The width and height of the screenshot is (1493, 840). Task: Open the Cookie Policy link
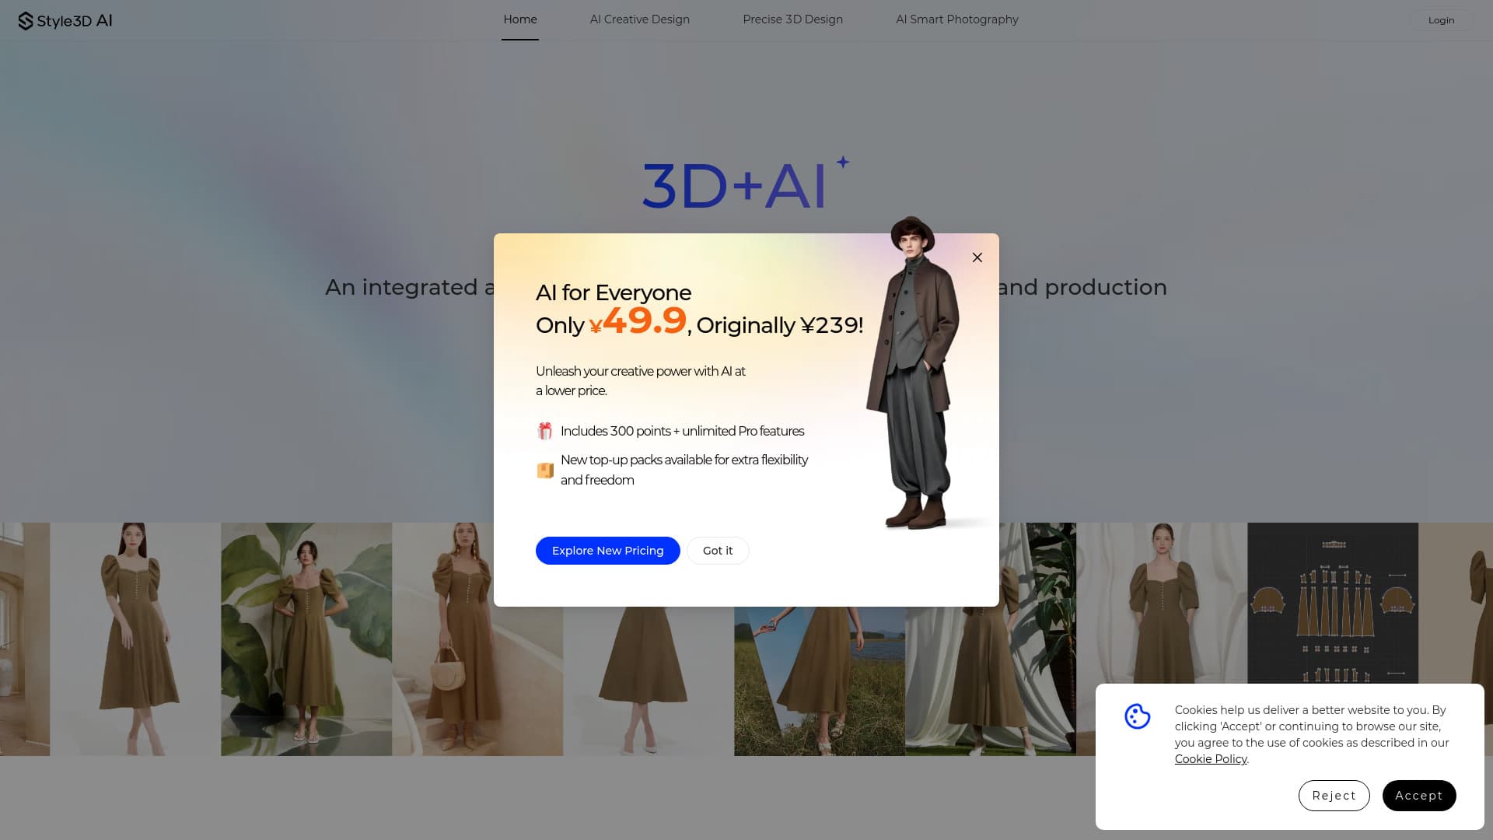click(1210, 758)
